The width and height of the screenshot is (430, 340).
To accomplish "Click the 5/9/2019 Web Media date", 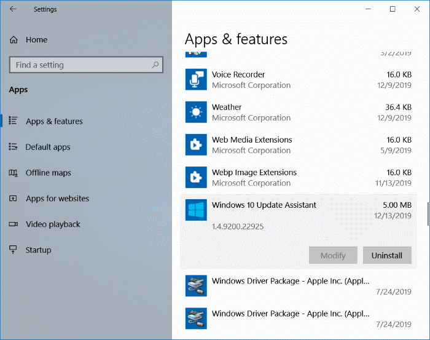I will [x=396, y=151].
